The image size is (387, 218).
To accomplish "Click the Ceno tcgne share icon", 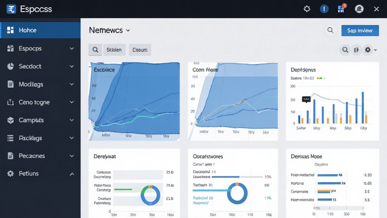I will point(10,102).
